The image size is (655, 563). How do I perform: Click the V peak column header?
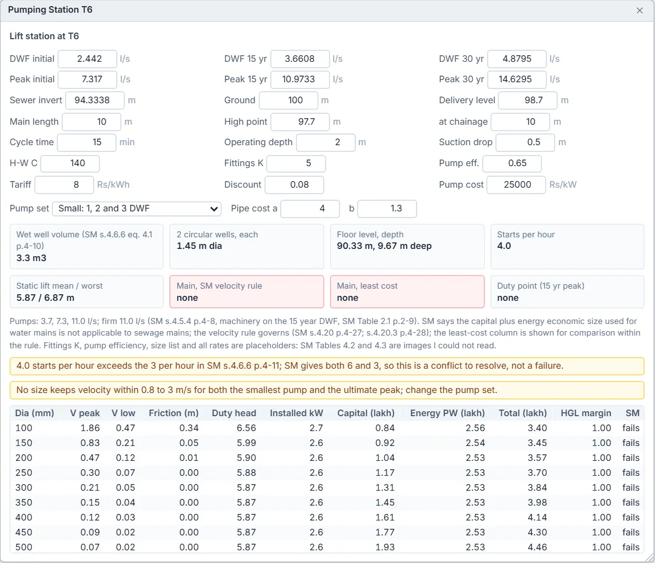point(85,413)
